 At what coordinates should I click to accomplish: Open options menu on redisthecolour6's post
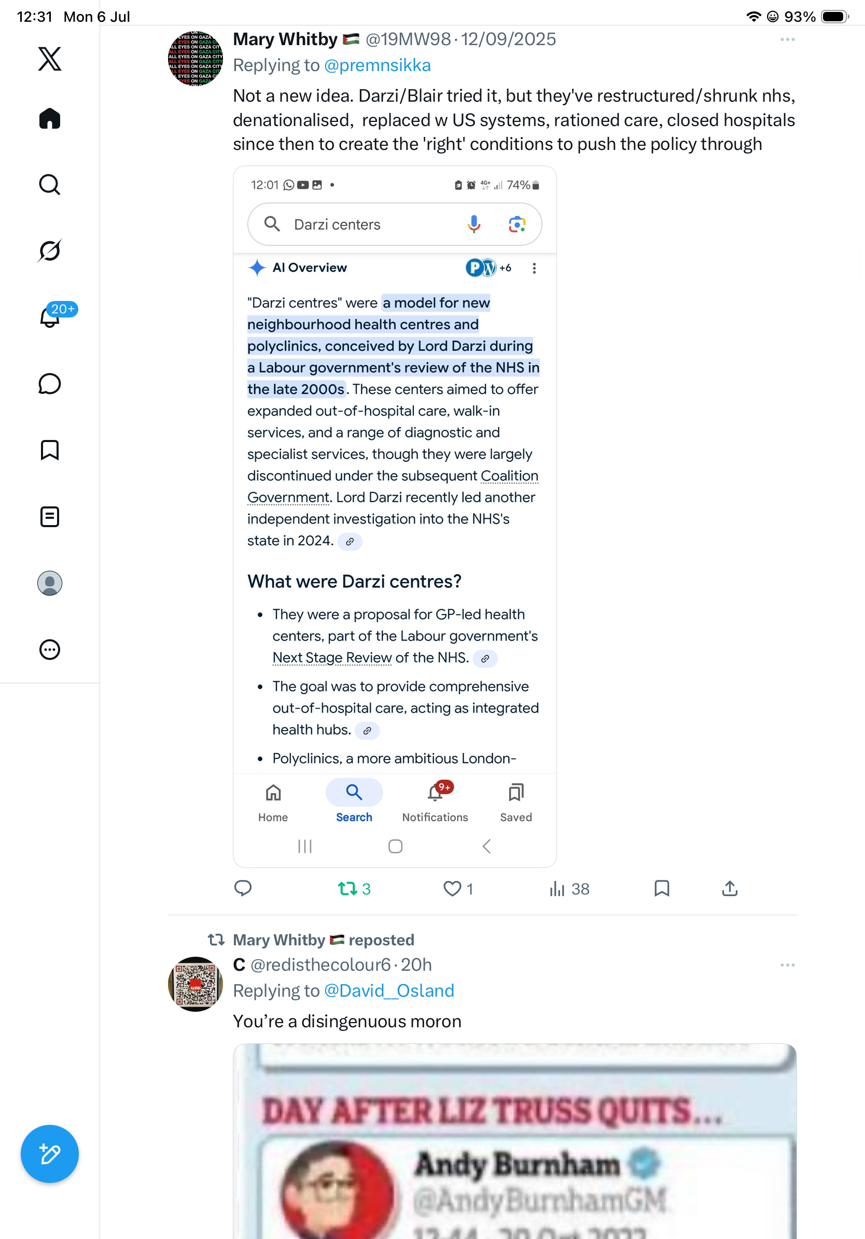787,965
